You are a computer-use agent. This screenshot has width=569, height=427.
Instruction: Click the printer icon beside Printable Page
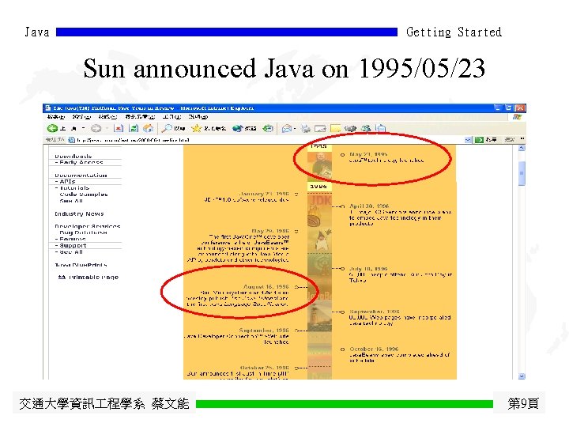62,278
